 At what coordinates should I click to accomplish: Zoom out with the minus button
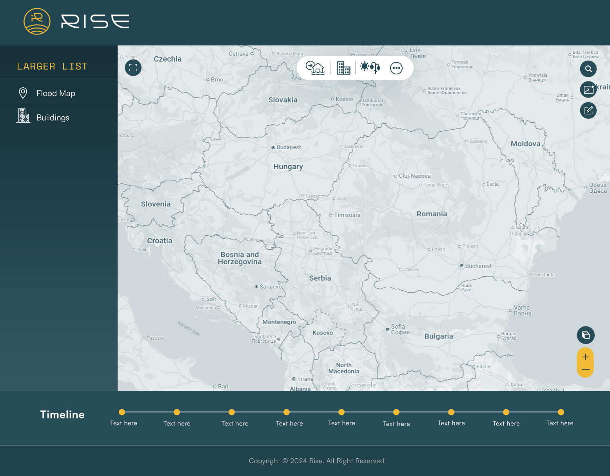[x=585, y=370]
